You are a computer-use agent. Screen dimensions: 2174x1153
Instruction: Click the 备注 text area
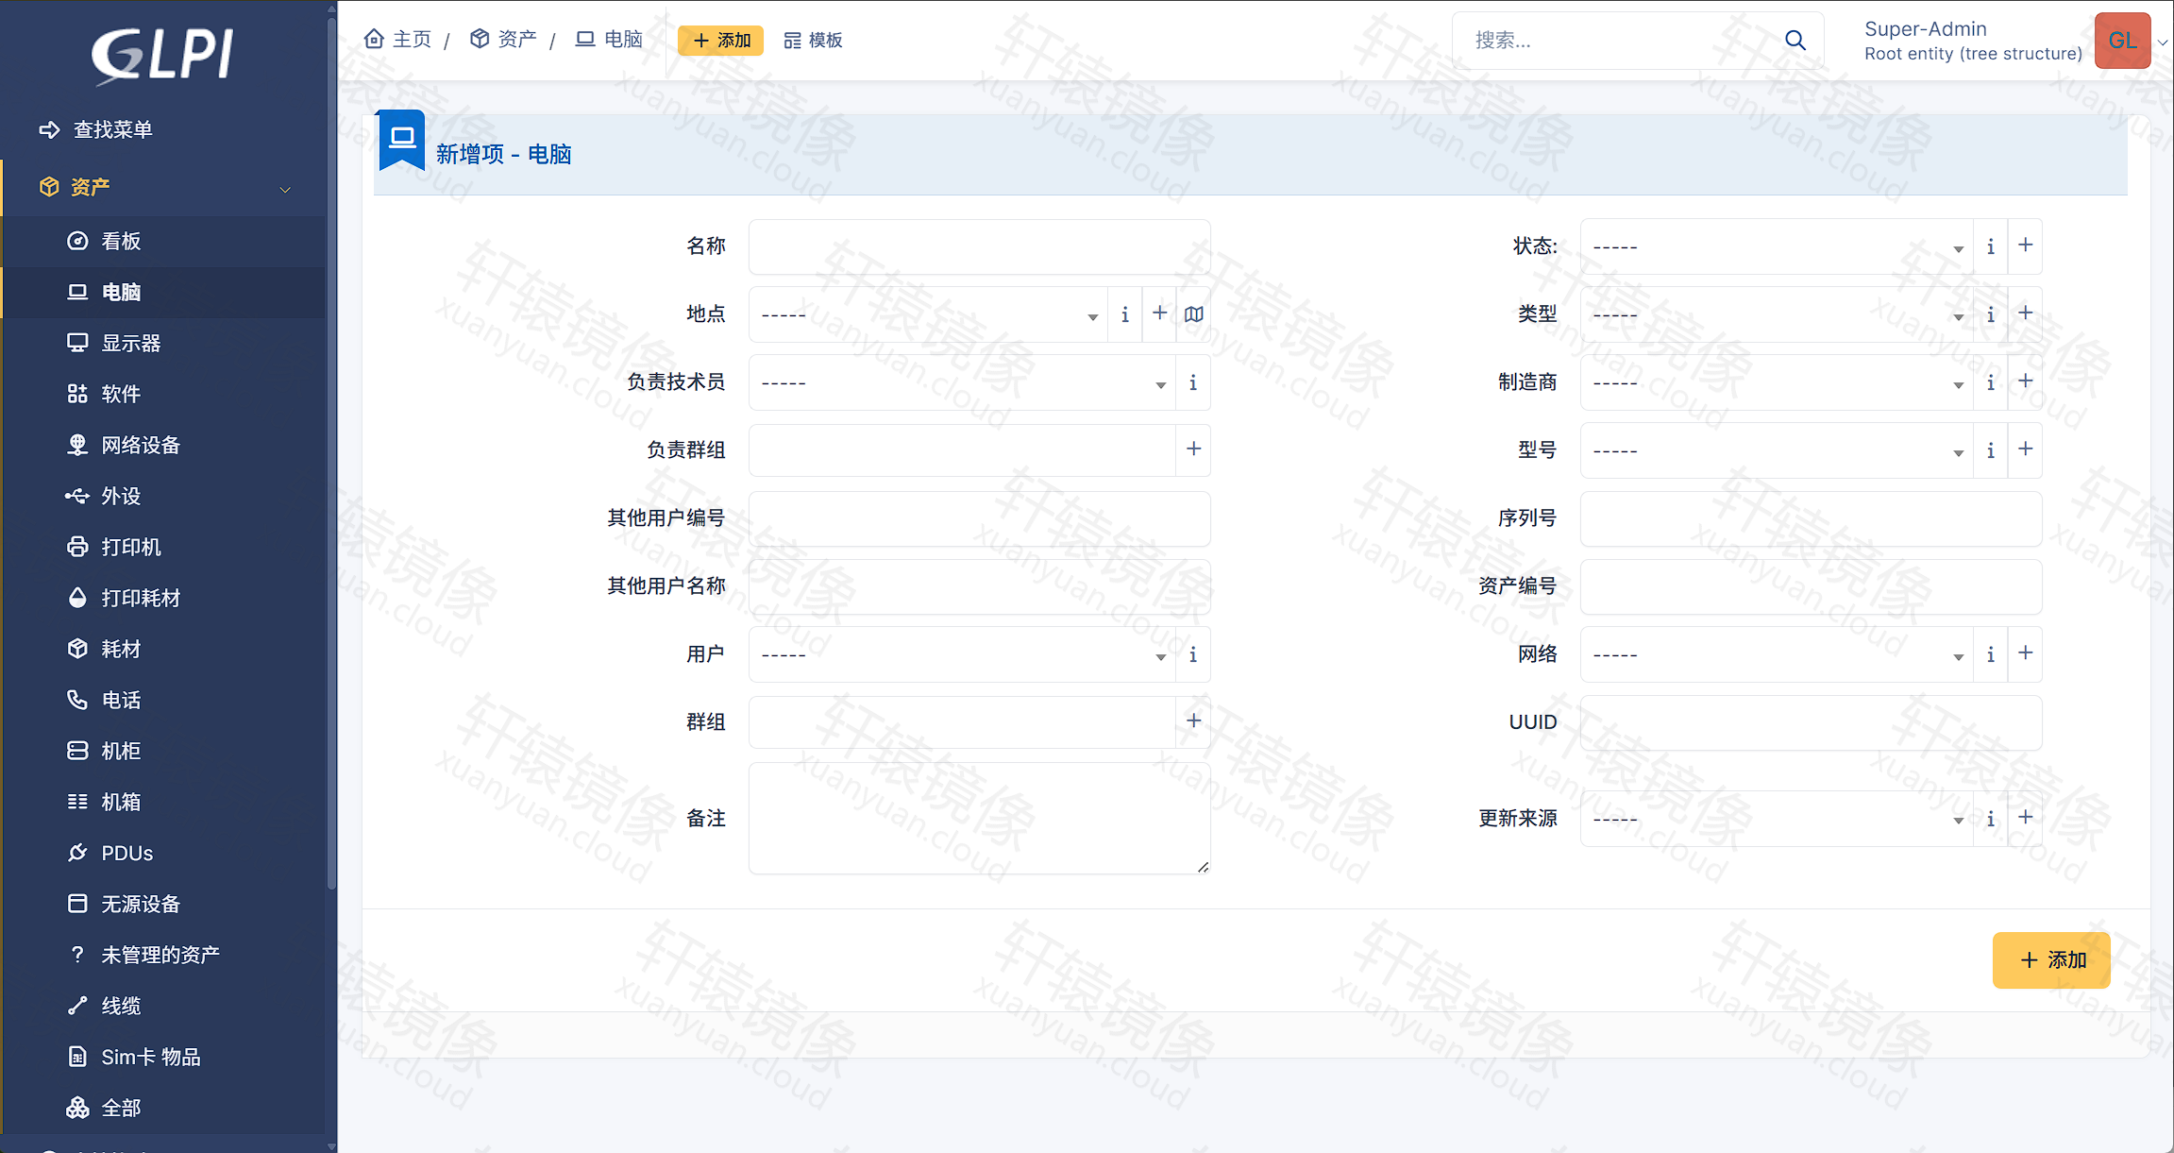(x=979, y=819)
